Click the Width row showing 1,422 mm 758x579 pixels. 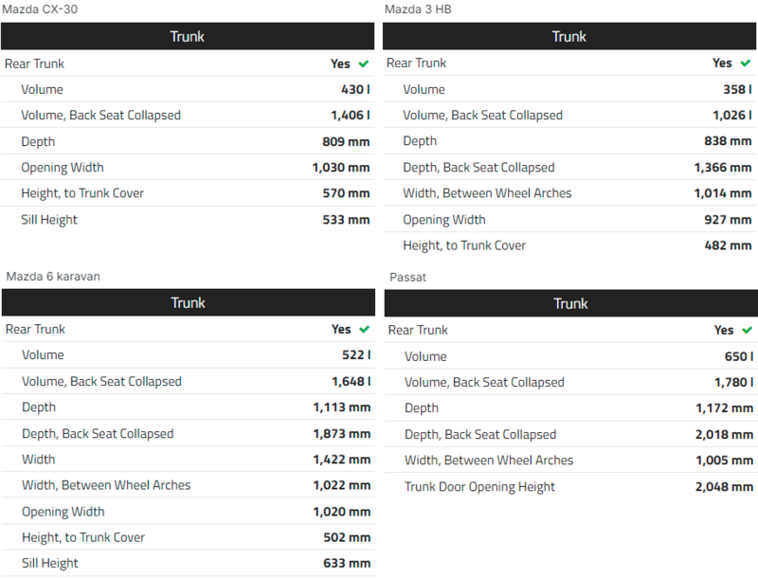(x=39, y=460)
